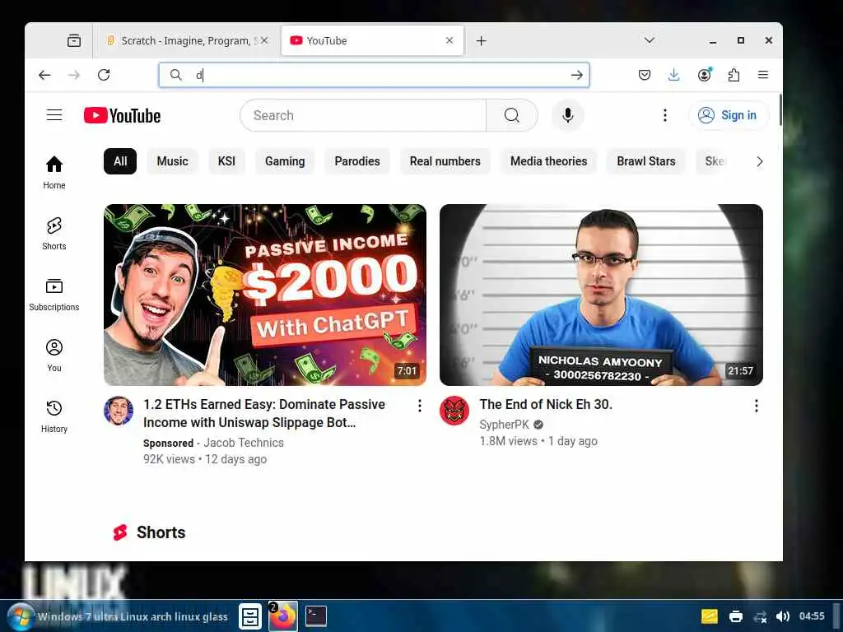Filter by Music chip

click(x=172, y=161)
